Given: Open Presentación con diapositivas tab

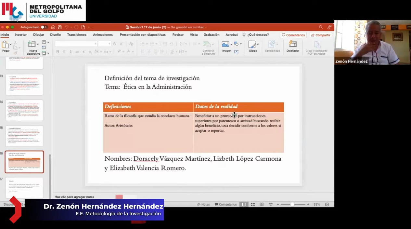Looking at the screenshot, I should (x=143, y=35).
